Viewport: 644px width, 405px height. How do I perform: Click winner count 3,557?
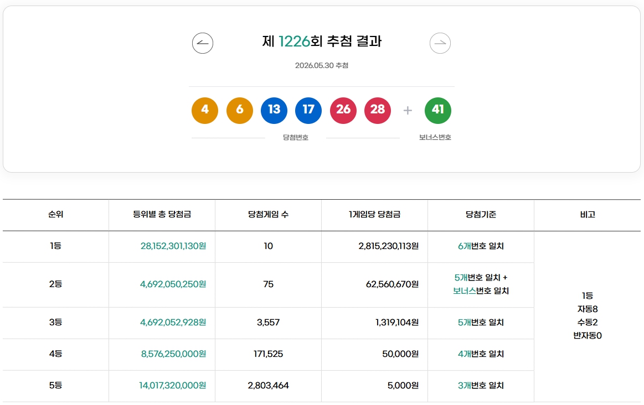[x=268, y=322]
